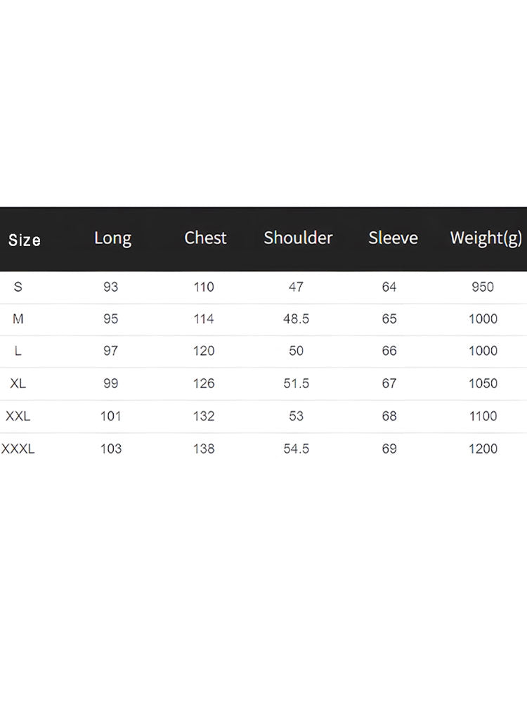Select sleeve value 67 in XL row
The width and height of the screenshot is (527, 703).
tap(389, 384)
